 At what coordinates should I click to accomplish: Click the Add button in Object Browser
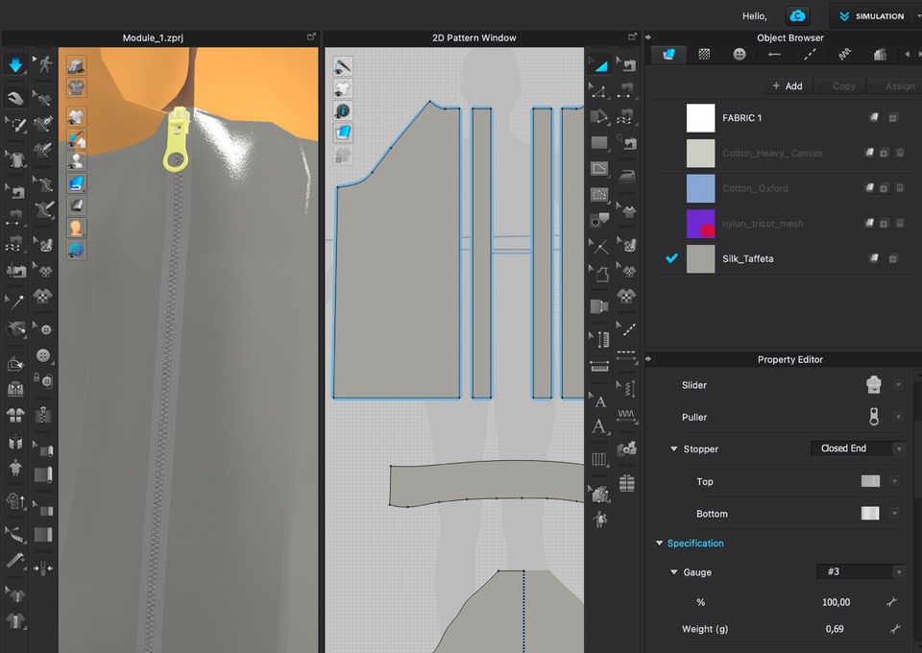[x=787, y=85]
